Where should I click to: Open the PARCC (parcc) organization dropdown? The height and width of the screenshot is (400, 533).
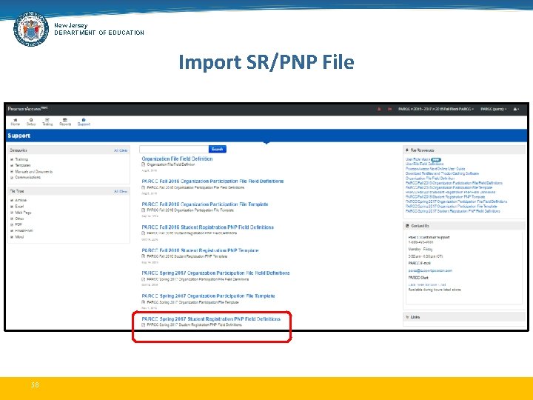pyautogui.click(x=494, y=109)
